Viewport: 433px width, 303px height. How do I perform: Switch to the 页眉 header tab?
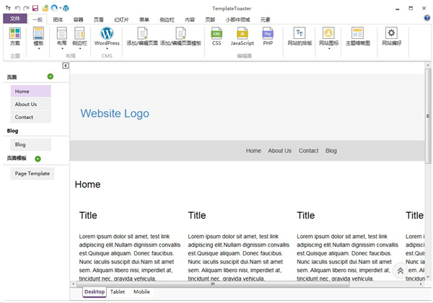(99, 19)
